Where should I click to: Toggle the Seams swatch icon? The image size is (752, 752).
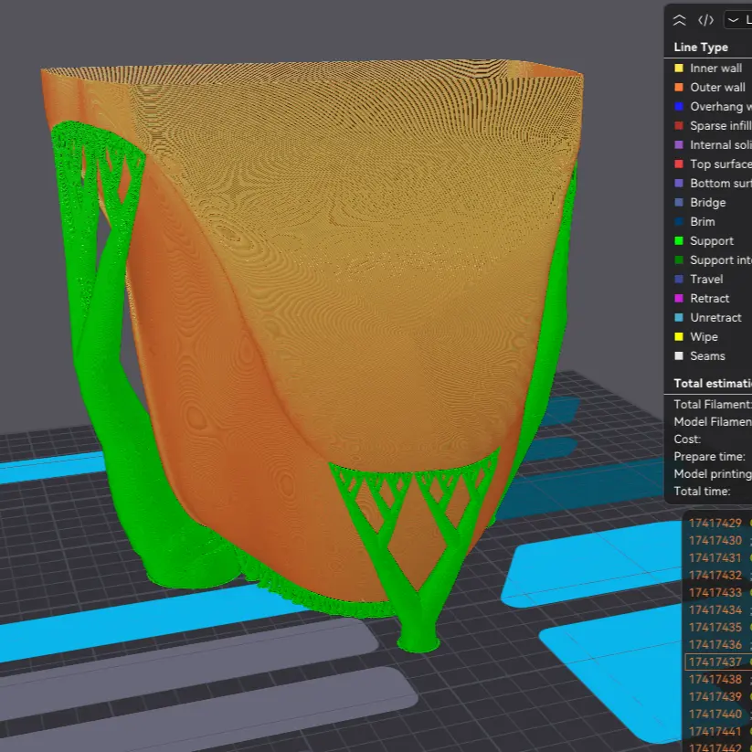point(678,355)
